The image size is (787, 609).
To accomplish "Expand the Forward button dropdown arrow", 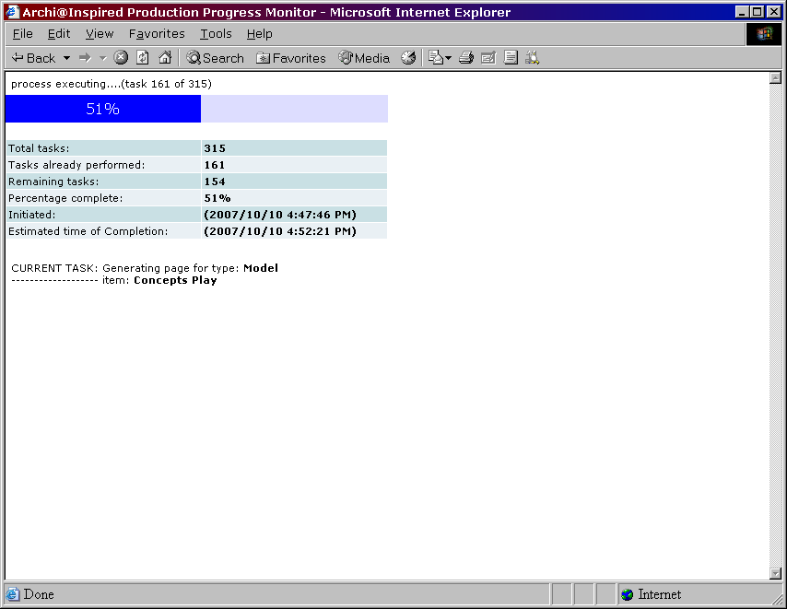I will point(102,58).
